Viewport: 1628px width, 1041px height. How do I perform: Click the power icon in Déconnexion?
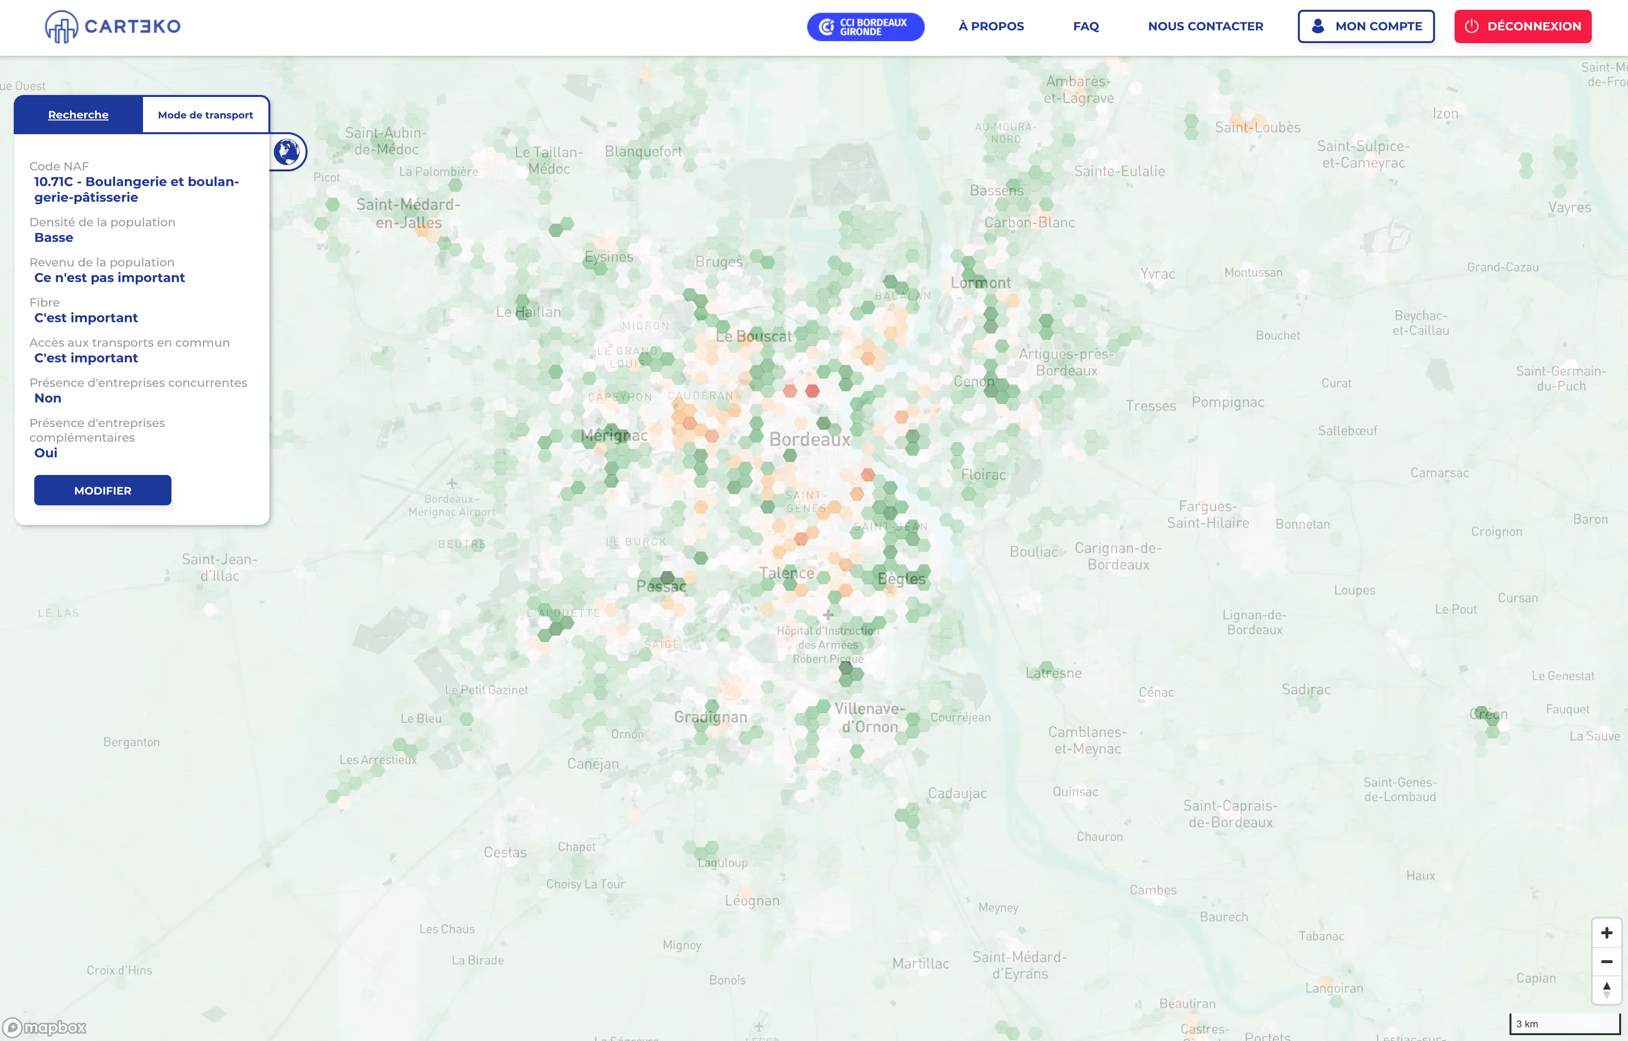click(1471, 26)
